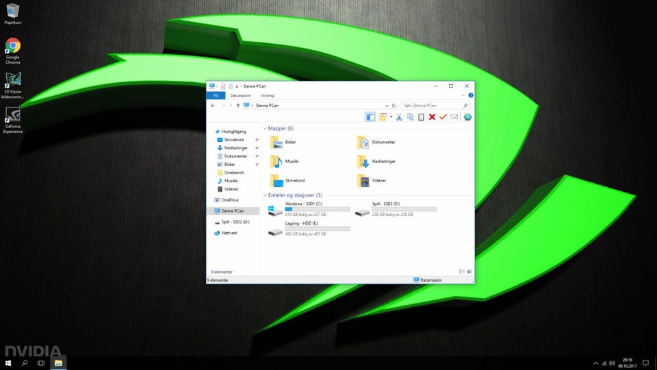Image resolution: width=657 pixels, height=370 pixels.
Task: Switch to details view in status bar
Action: click(x=461, y=272)
